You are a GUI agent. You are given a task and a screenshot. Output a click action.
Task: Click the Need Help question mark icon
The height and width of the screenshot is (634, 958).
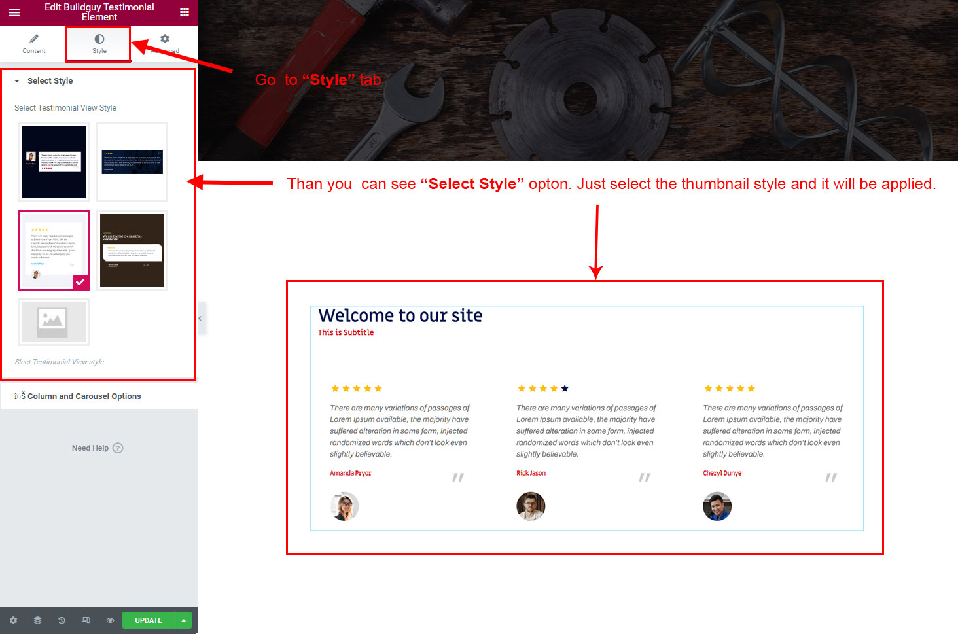pos(118,448)
